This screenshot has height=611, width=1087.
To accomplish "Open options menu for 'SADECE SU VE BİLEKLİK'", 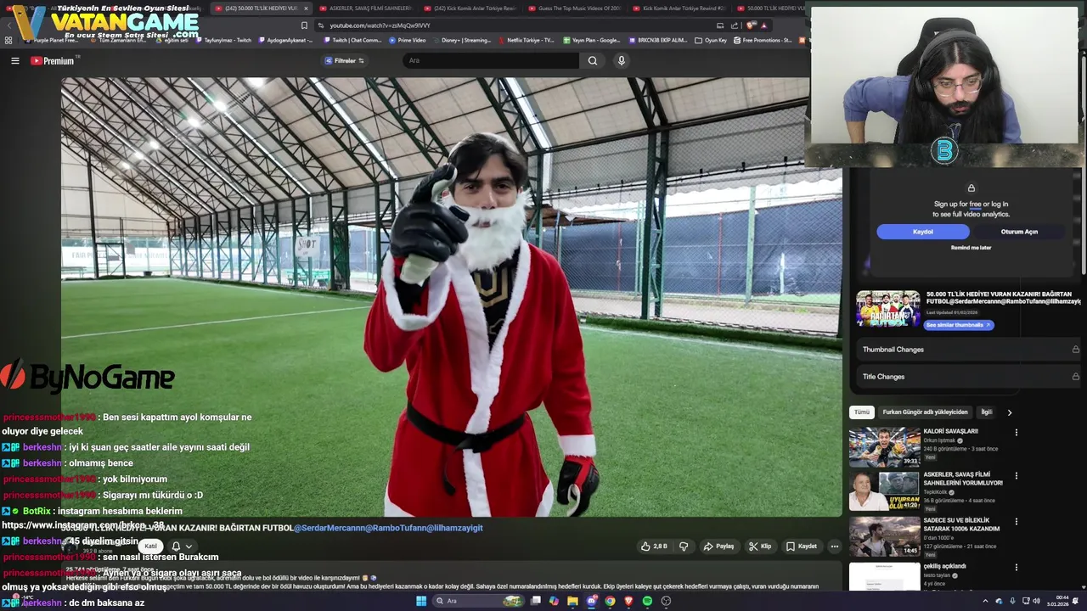I will [x=1016, y=522].
